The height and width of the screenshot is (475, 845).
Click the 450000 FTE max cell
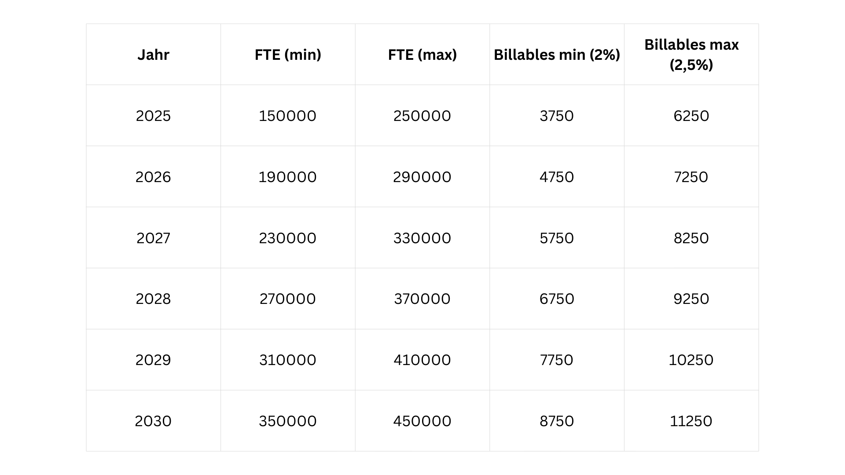422,421
